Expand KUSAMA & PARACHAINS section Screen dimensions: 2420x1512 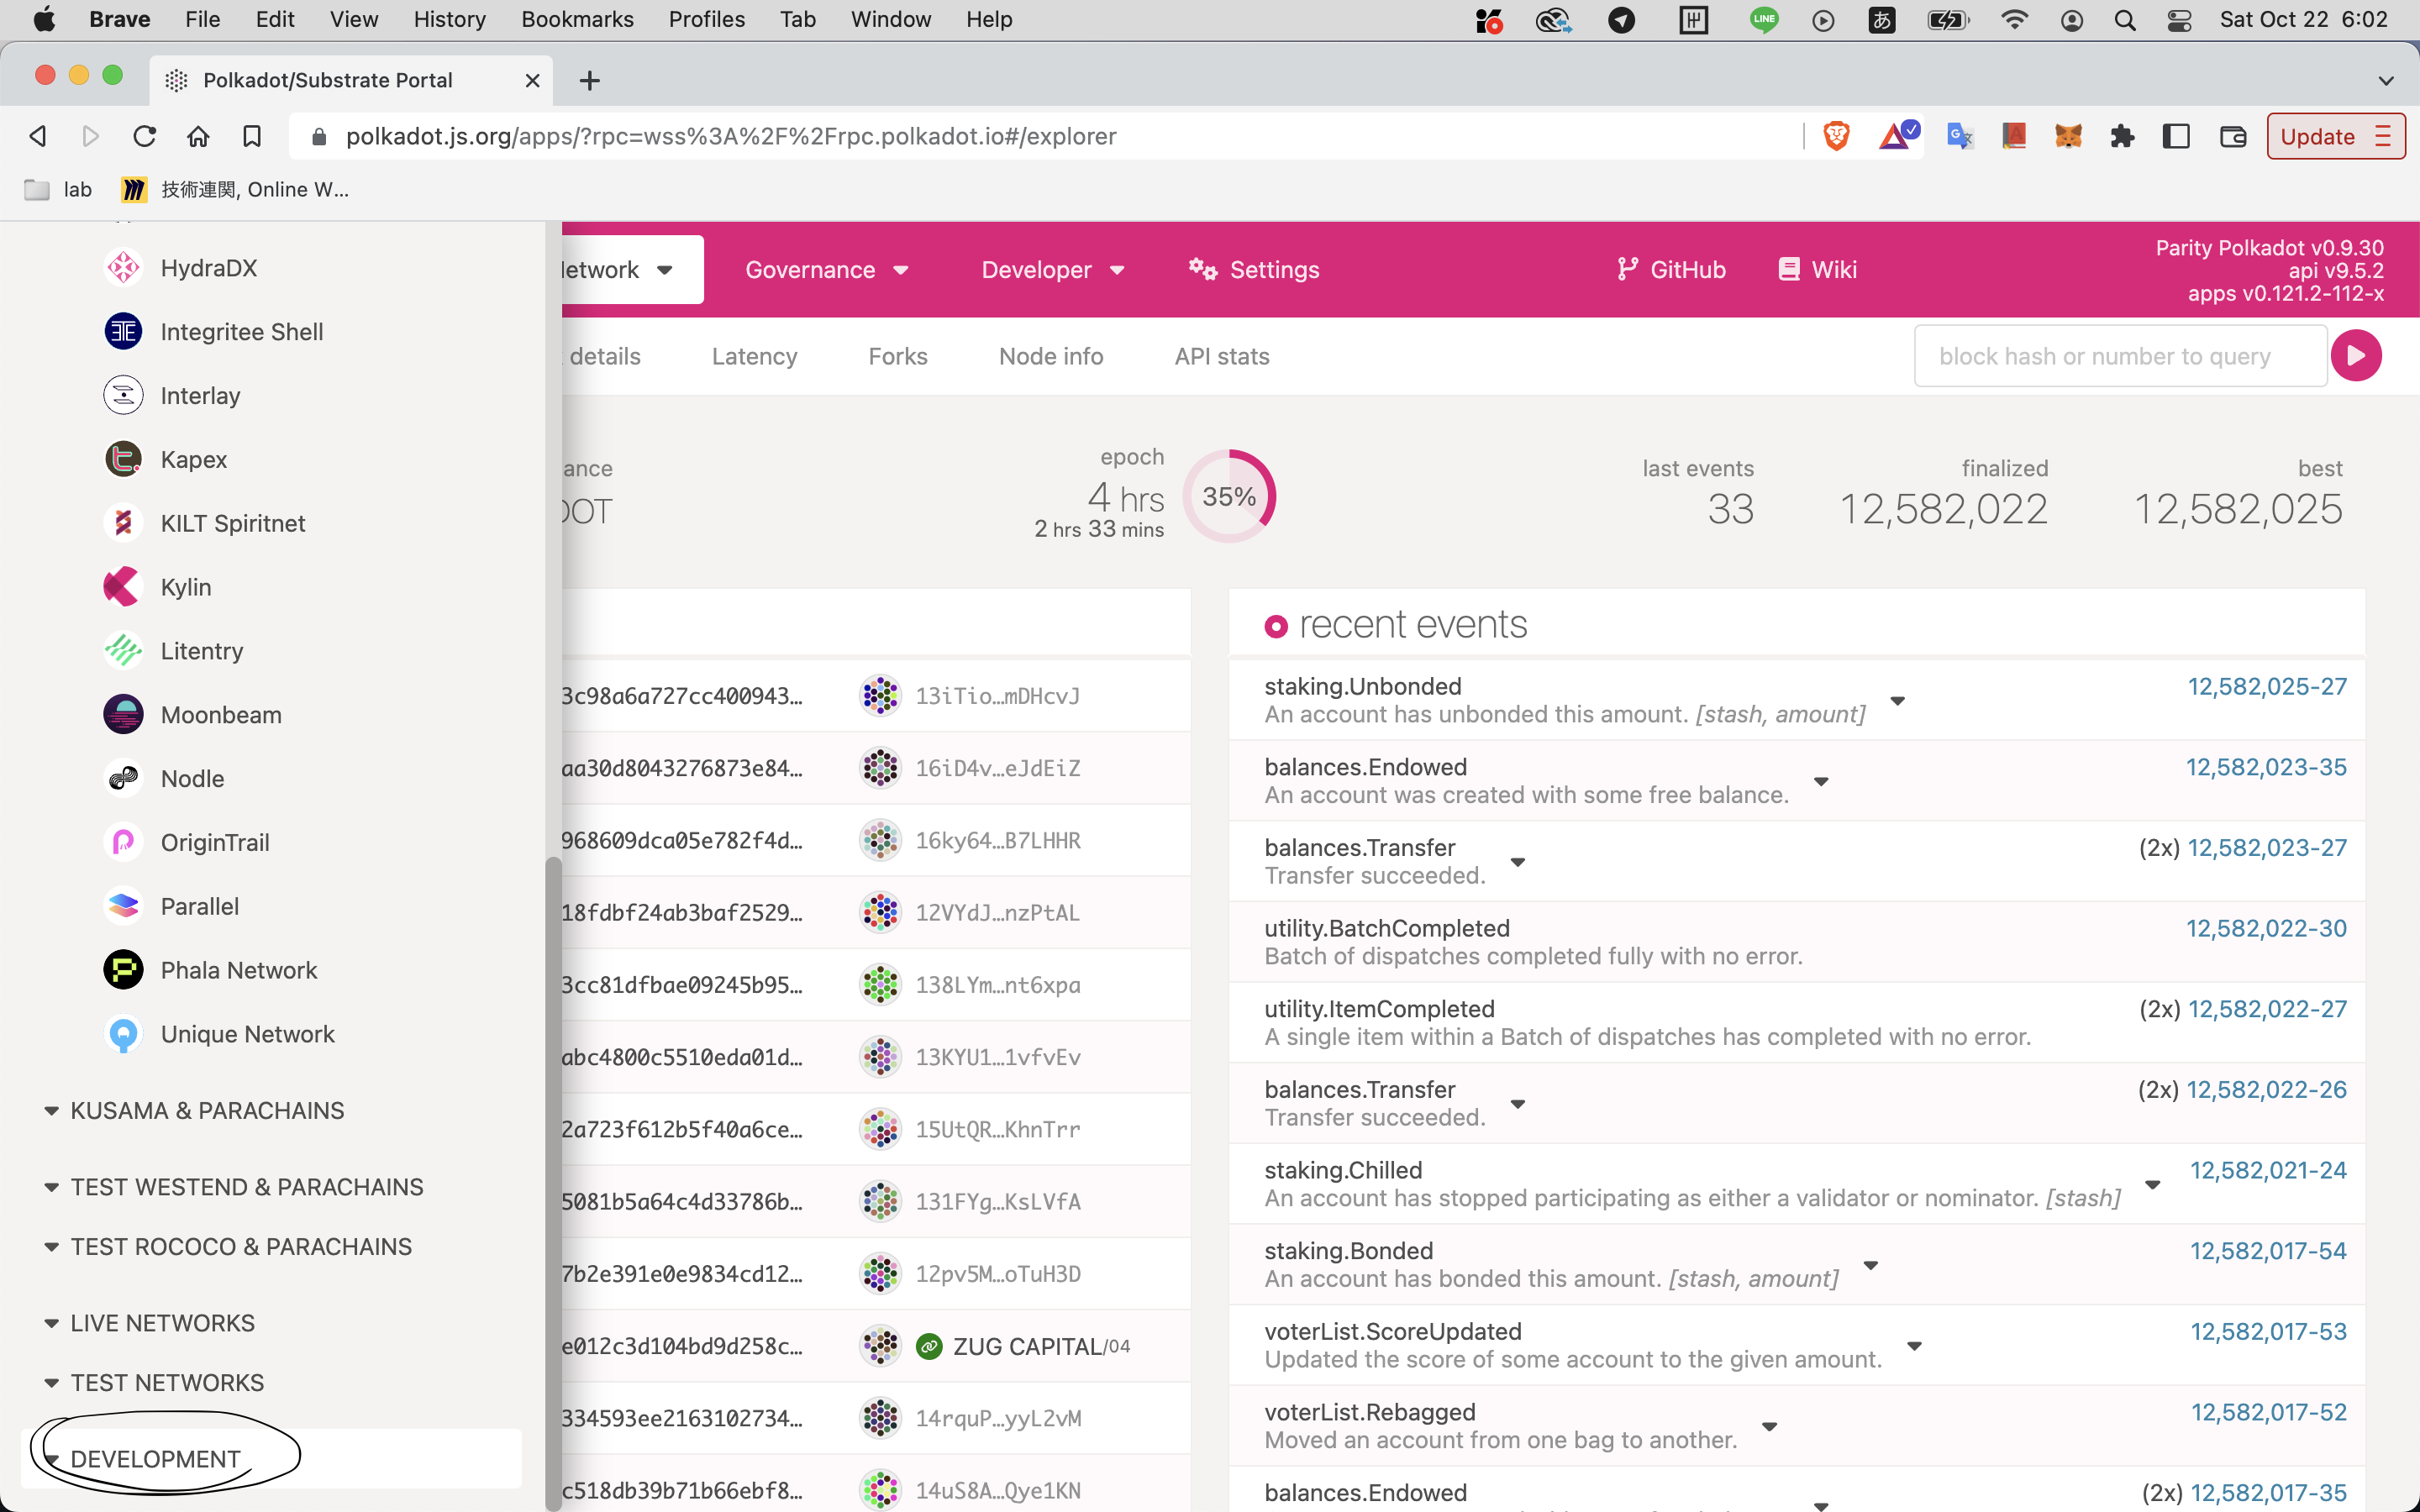coord(194,1111)
